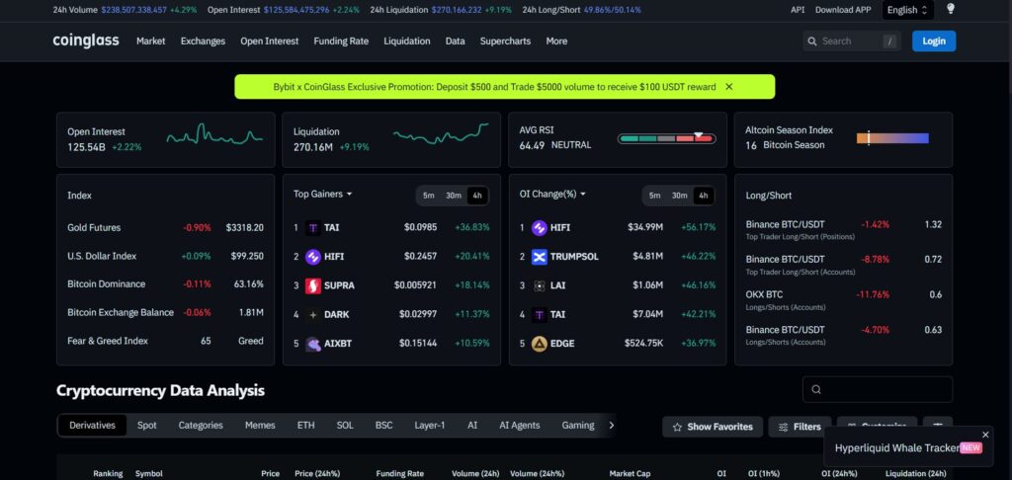The width and height of the screenshot is (1012, 480).
Task: Click the magnifier icon in header search
Action: pyautogui.click(x=812, y=41)
